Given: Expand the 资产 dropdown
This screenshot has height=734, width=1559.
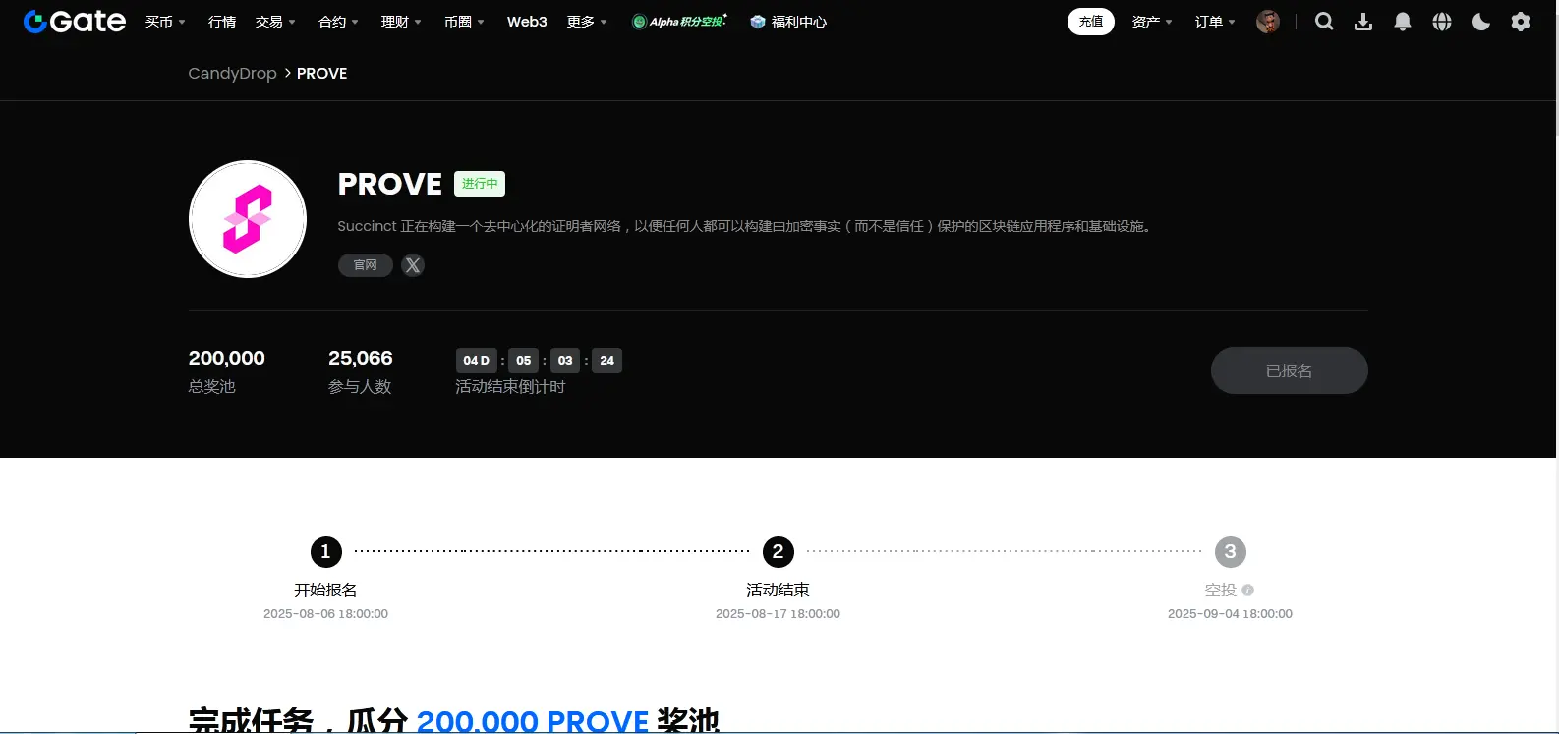Looking at the screenshot, I should [1152, 22].
